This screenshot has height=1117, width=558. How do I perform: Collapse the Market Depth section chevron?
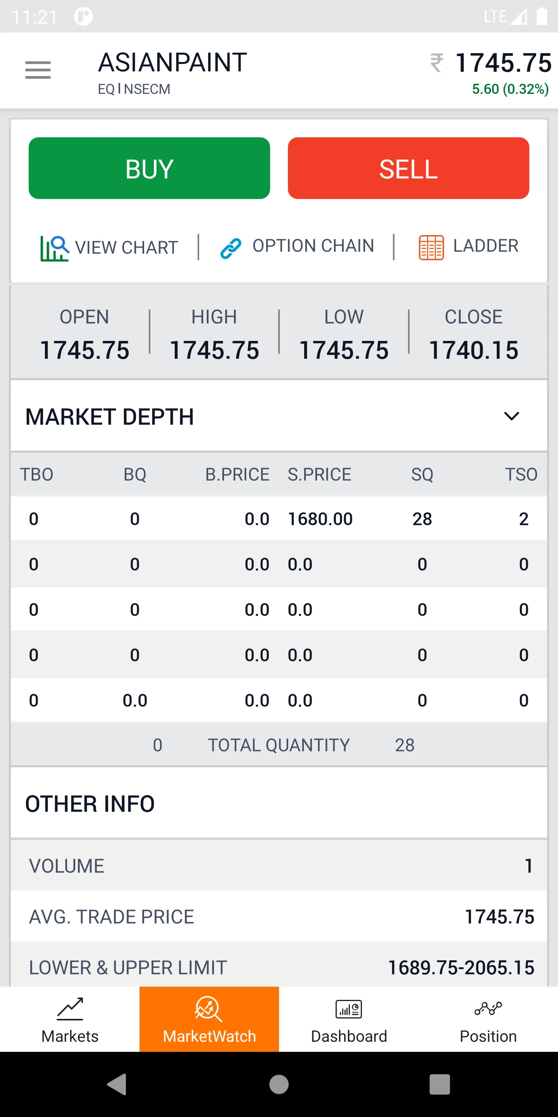(x=511, y=416)
